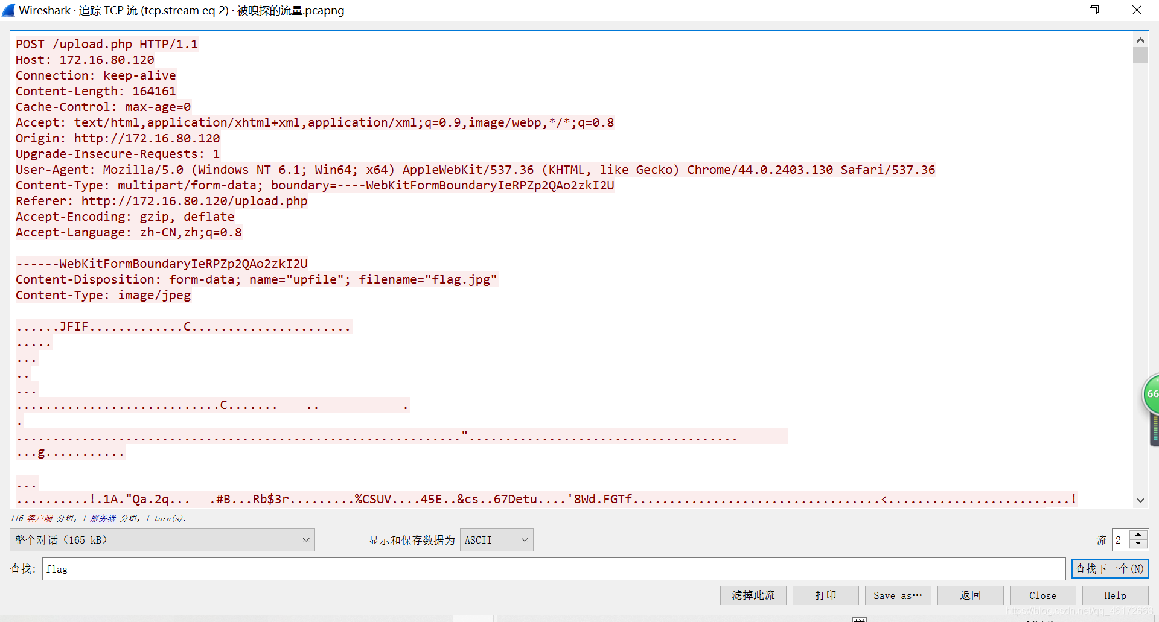1159x622 pixels.
Task: Click the stream number input field
Action: click(1121, 540)
